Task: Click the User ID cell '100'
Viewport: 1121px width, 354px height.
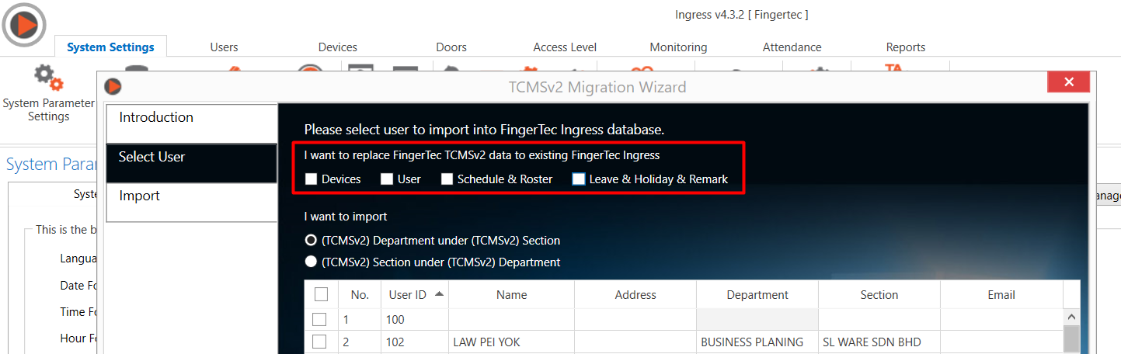Action: coord(415,319)
